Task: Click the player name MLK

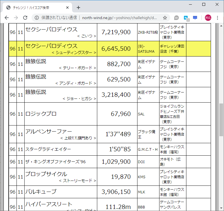Action: click(x=142, y=192)
